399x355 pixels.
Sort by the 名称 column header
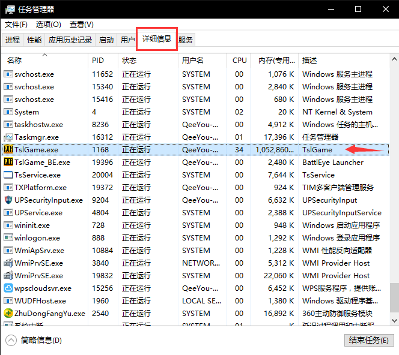(x=44, y=60)
